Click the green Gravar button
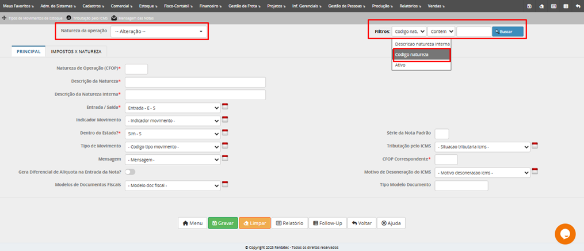This screenshot has width=584, height=251. (223, 223)
